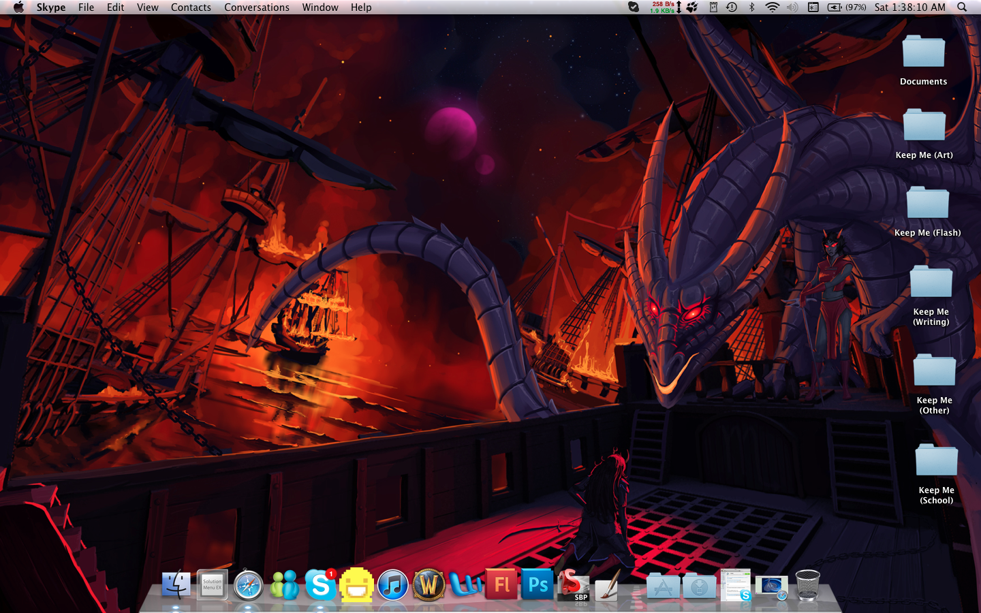Open the Edit menu
This screenshot has width=981, height=613.
point(116,7)
